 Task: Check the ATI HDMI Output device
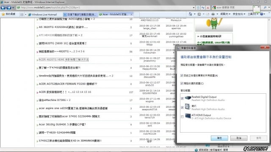[182, 117]
